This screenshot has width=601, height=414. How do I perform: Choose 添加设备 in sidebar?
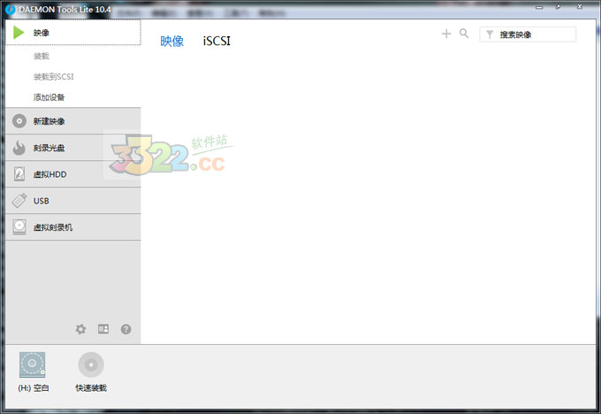[49, 97]
